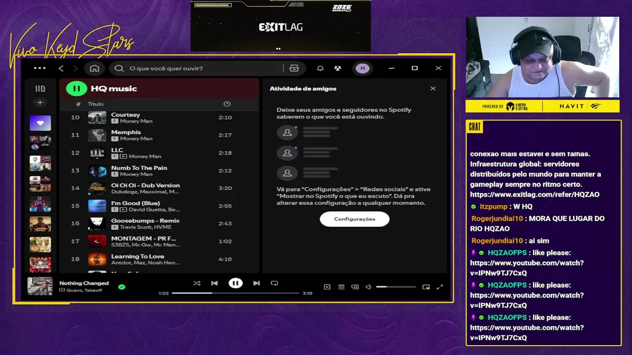This screenshot has height=355, width=632.
Task: Expand Your Library sidebar
Action: 40,89
